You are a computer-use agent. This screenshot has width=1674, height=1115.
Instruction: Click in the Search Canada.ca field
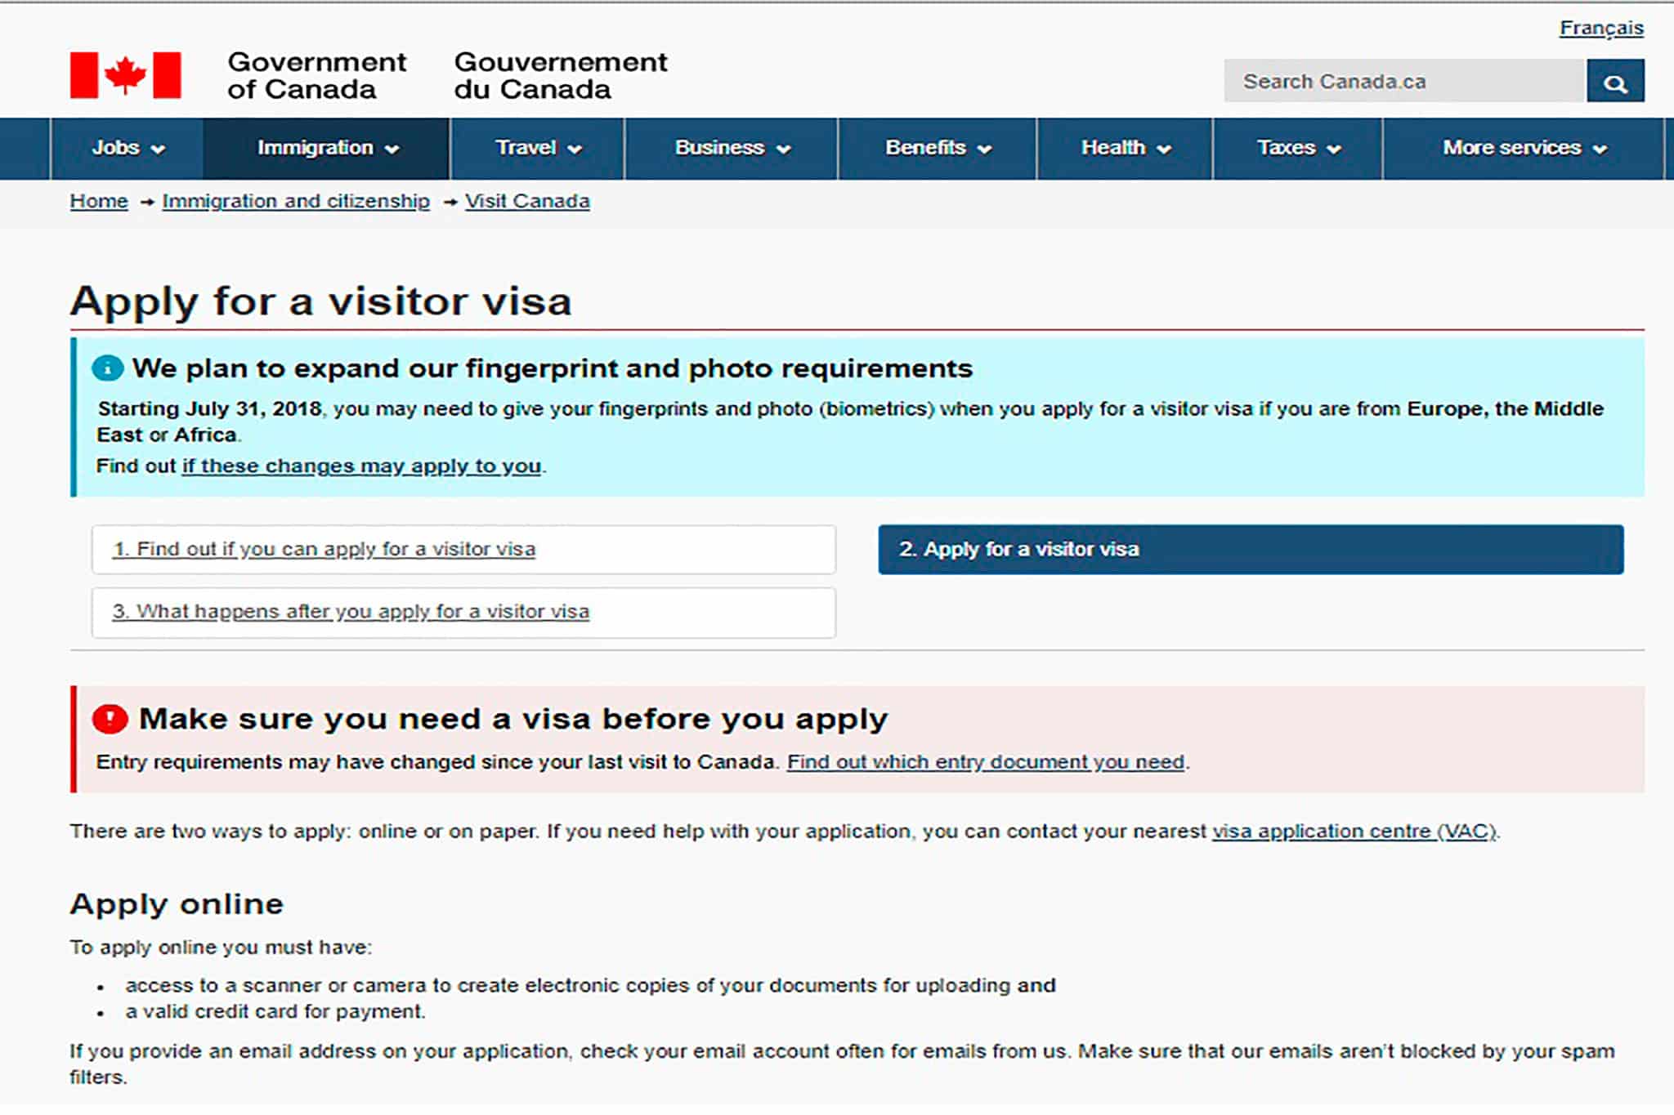click(x=1404, y=81)
